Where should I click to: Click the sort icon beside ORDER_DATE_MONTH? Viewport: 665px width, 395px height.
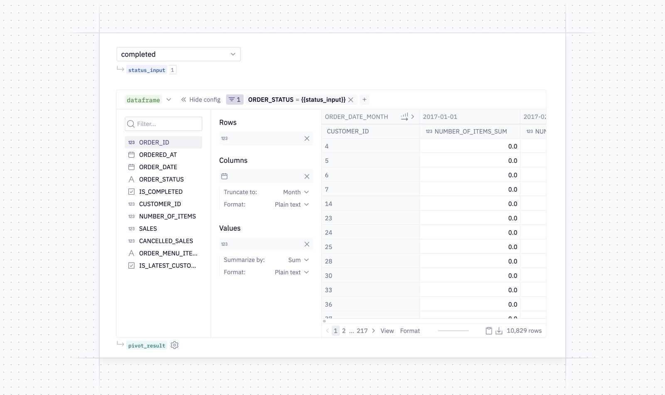click(x=404, y=117)
